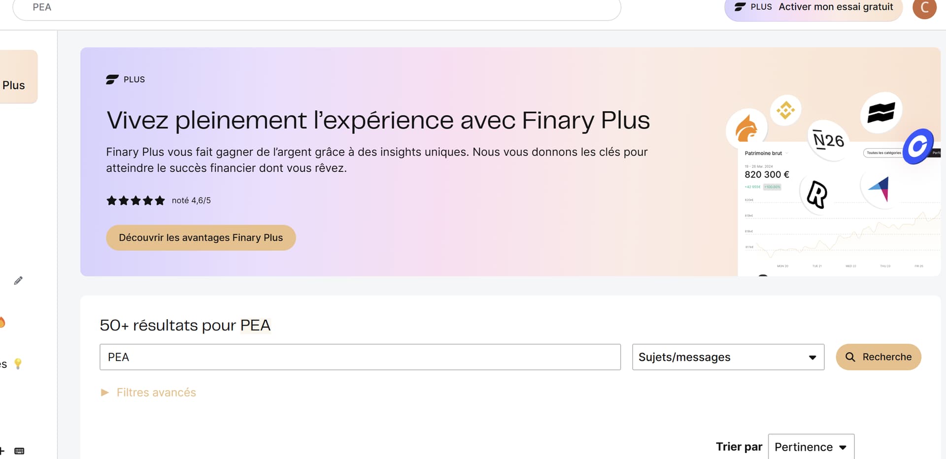This screenshot has height=459, width=946.
Task: Click the lightbulb emoji in the sidebar
Action: (x=18, y=363)
